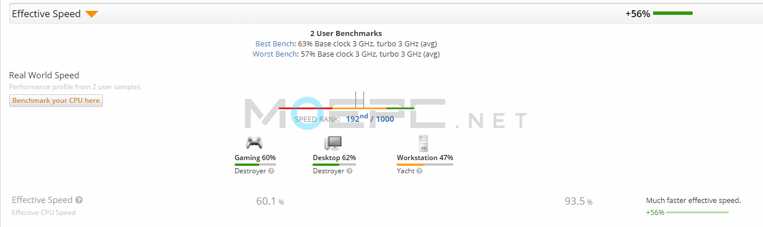Click the Workstation 47% label
Screen dimensions: 763x227
coord(425,157)
